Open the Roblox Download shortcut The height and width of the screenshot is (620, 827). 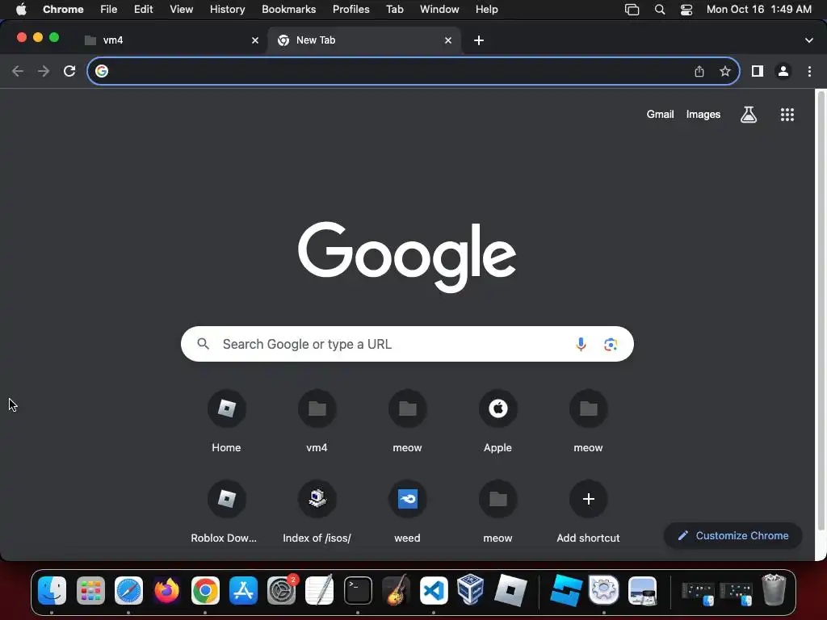coord(226,512)
